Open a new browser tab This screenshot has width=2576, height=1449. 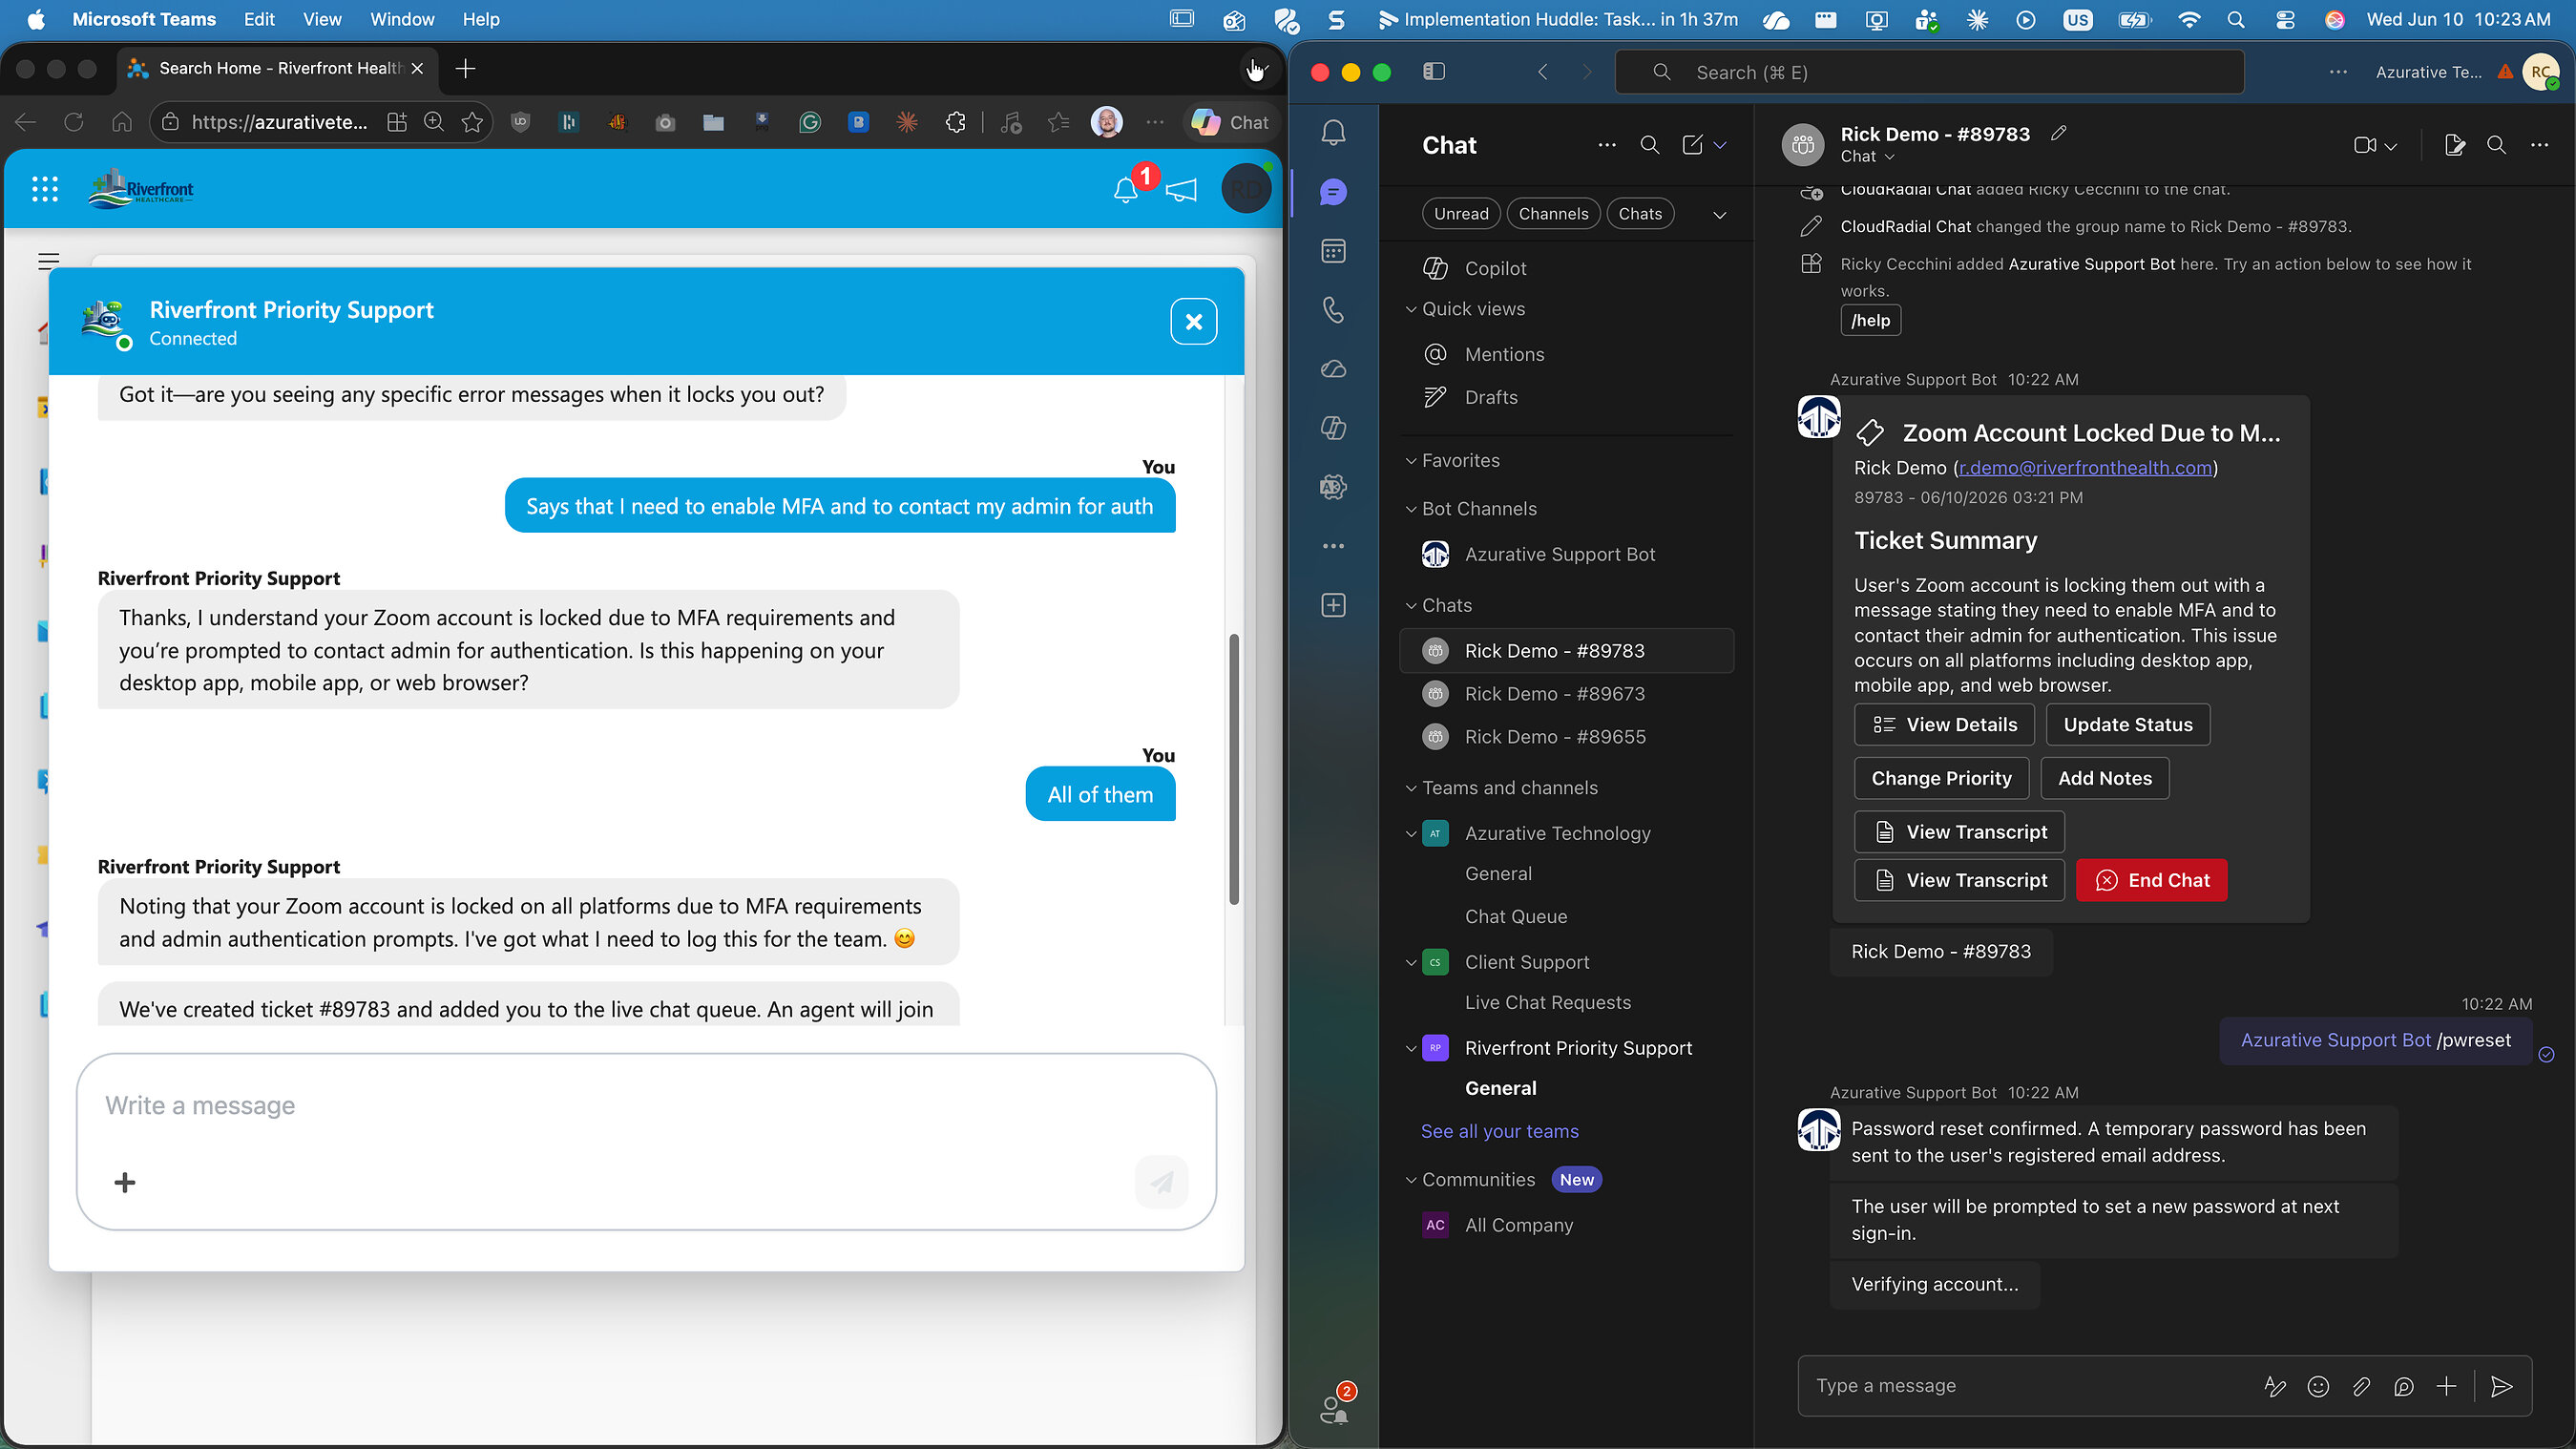(x=465, y=68)
